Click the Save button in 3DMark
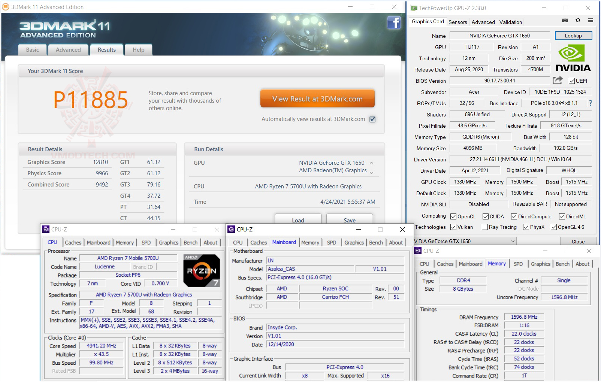Screen dimensions: 601x382 (x=350, y=220)
